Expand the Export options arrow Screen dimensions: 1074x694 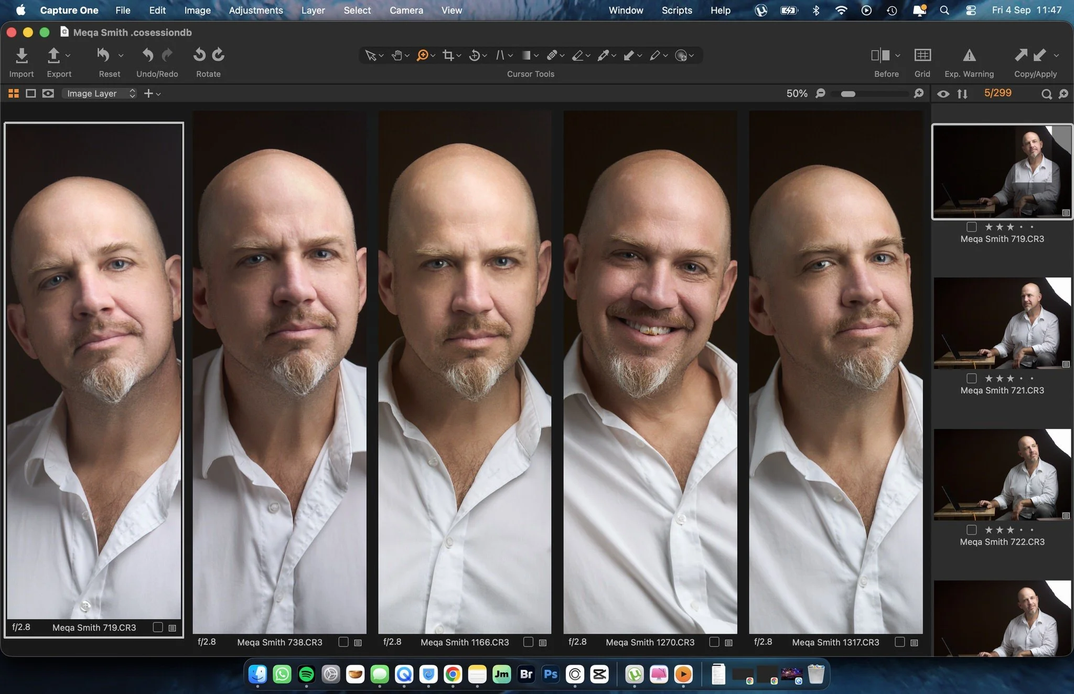point(68,55)
